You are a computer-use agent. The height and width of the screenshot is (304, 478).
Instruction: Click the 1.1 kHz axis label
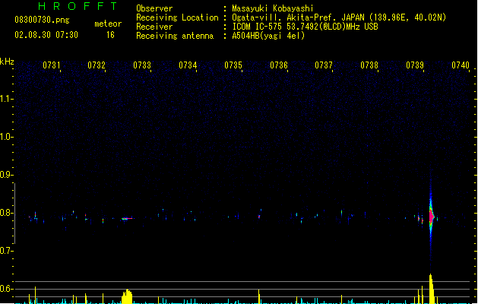(6, 99)
